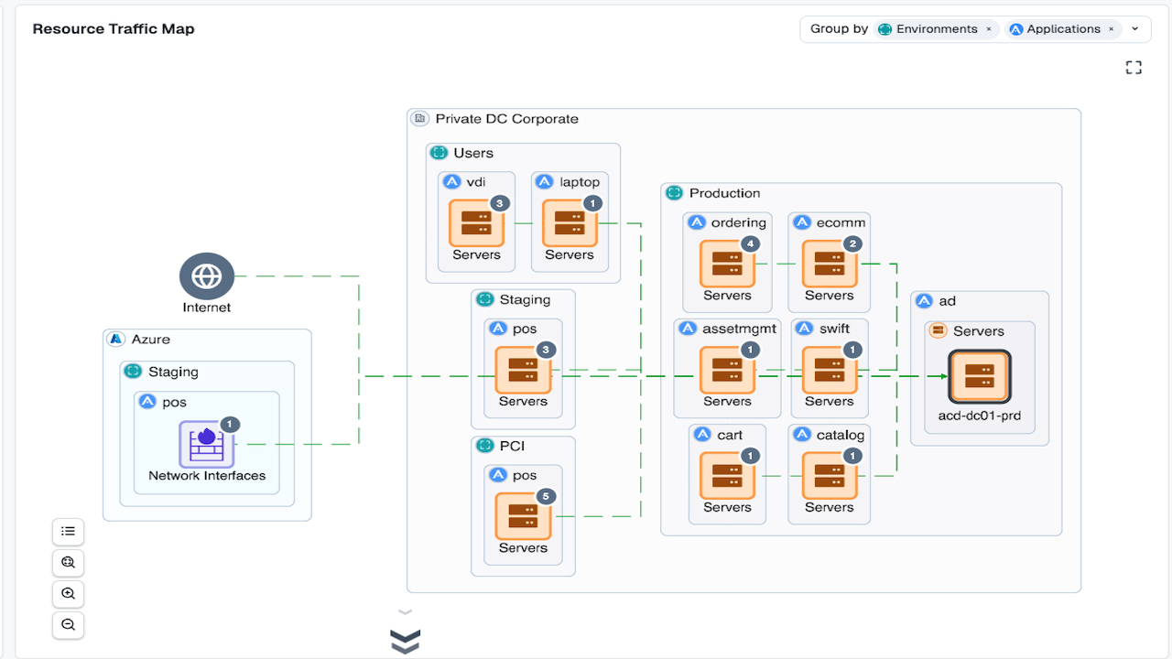Click the Azure Staging environment icon
The height and width of the screenshot is (659, 1172).
pyautogui.click(x=133, y=372)
